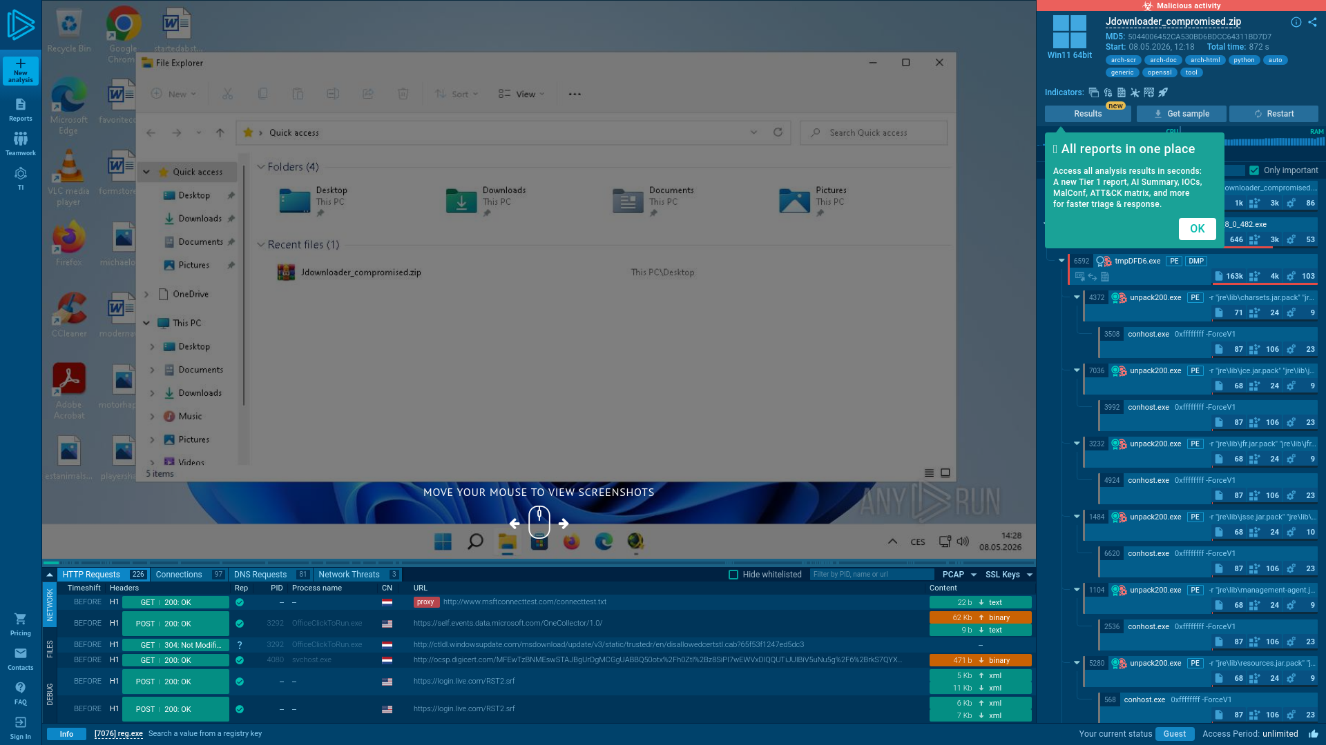Select the vertical FILES tab
This screenshot has width=1326, height=745.
50,649
